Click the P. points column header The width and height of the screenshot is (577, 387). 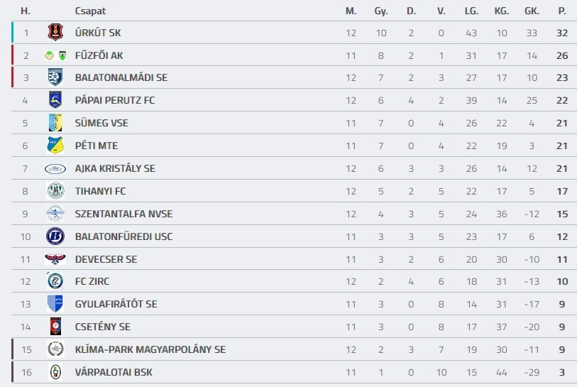[562, 11]
